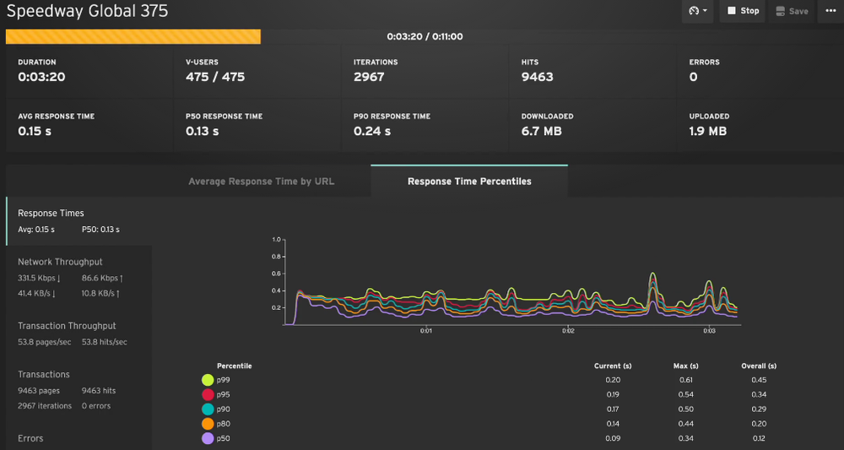The height and width of the screenshot is (450, 844).
Task: Open the gauge dropdown in top toolbar
Action: [697, 11]
